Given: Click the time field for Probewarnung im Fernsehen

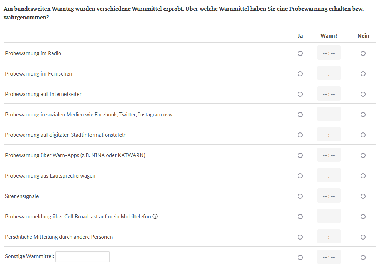Looking at the screenshot, I should click(328, 73).
